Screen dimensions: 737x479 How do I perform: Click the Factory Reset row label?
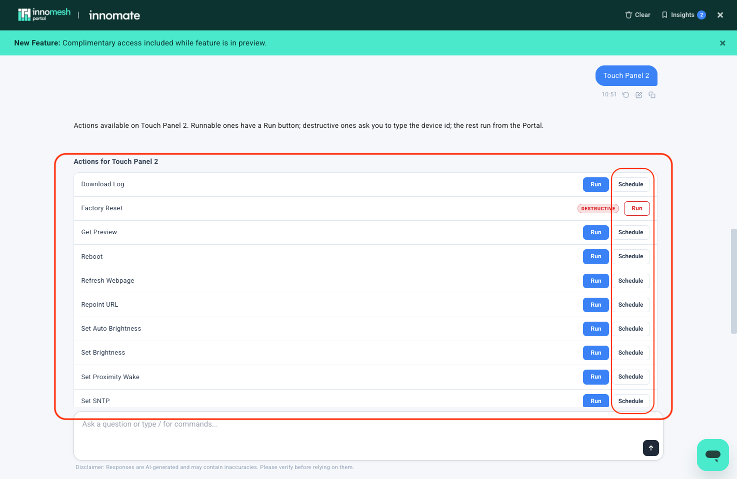click(x=102, y=208)
